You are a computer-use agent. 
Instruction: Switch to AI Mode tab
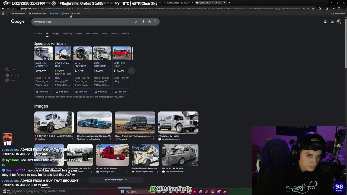click(x=38, y=34)
